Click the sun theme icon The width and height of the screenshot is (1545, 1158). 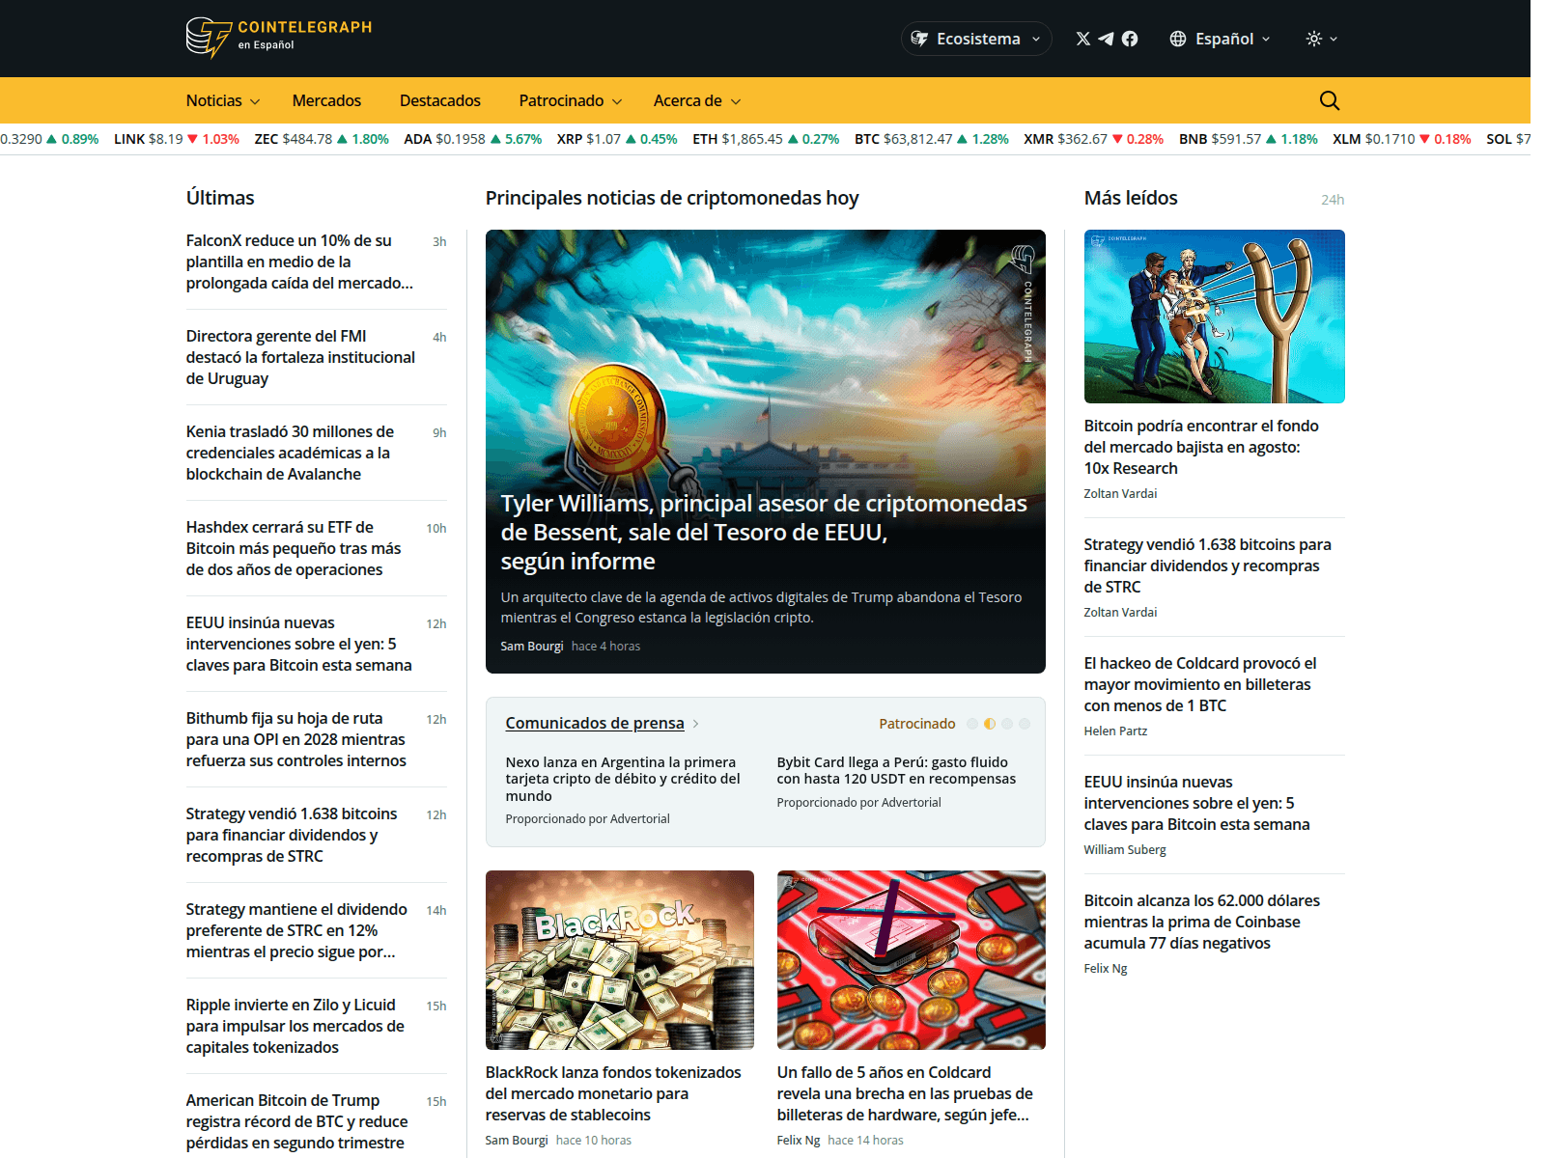pyautogui.click(x=1314, y=39)
